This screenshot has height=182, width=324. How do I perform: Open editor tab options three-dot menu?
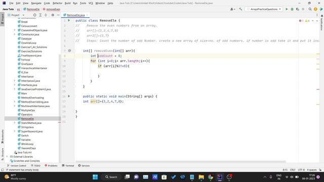pos(317,15)
